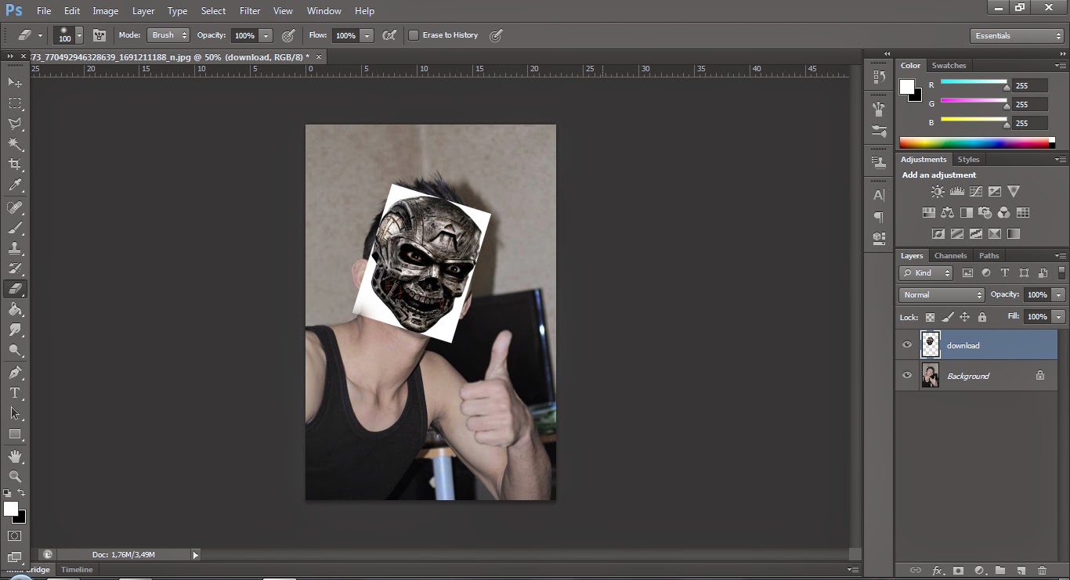The height and width of the screenshot is (580, 1070).
Task: Add a Brightness/Contrast adjustment
Action: (938, 191)
